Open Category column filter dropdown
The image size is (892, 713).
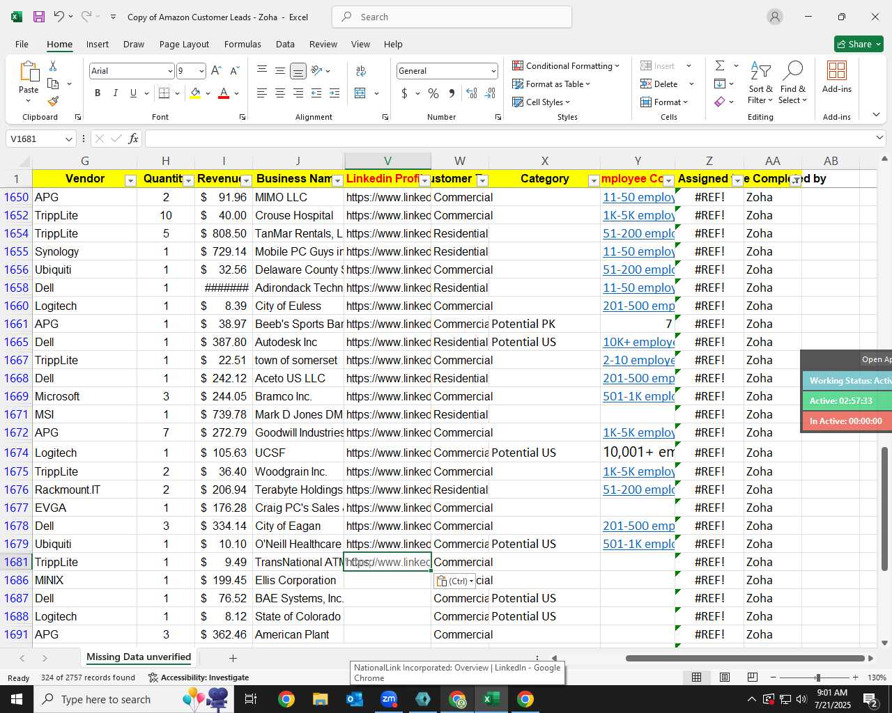[594, 181]
